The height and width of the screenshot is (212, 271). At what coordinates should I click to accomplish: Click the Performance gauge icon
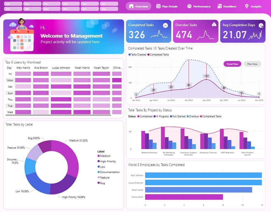[x=189, y=6]
